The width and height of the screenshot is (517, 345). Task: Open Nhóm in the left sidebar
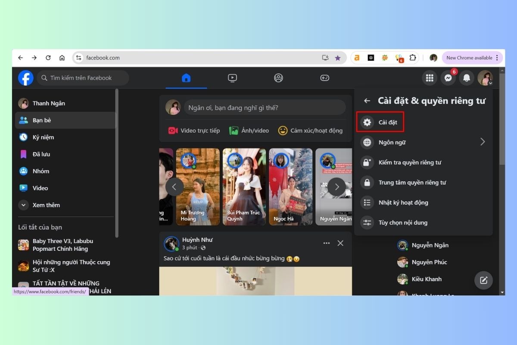pyautogui.click(x=65, y=171)
